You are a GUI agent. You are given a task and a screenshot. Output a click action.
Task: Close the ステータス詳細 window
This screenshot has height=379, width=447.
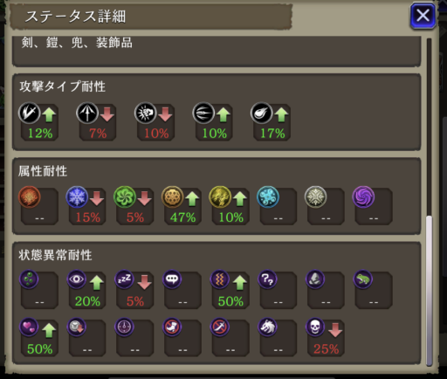click(x=423, y=15)
